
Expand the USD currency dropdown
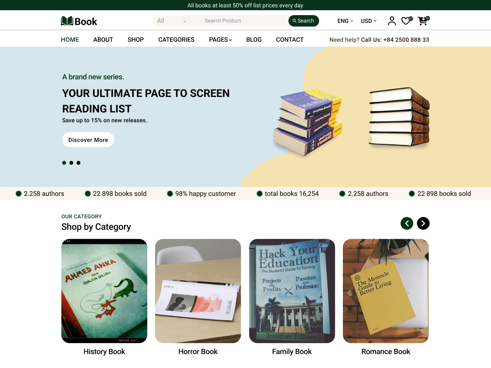click(x=368, y=20)
